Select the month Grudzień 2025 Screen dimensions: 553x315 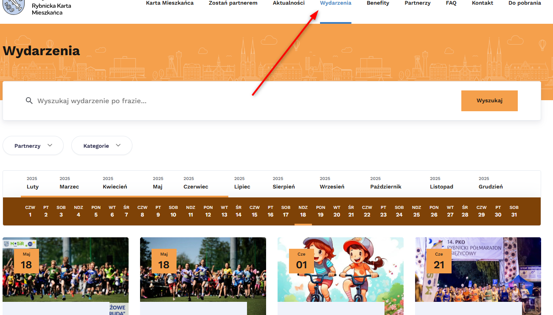(x=491, y=183)
